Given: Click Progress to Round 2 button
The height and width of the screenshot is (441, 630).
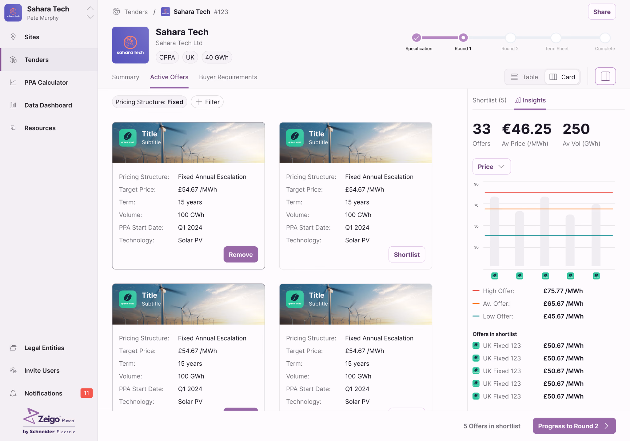Looking at the screenshot, I should coord(574,426).
